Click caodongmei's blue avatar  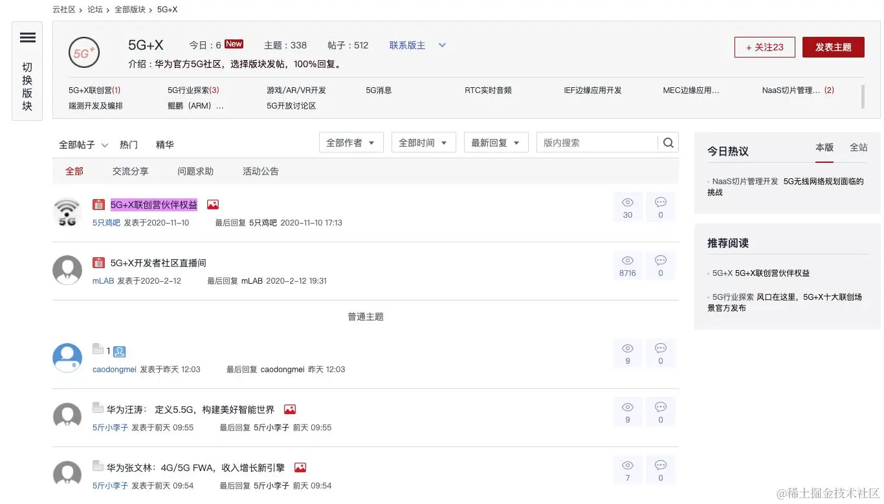point(67,358)
